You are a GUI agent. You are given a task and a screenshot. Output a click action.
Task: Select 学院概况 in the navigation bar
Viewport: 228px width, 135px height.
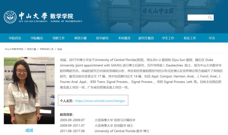(x=37, y=38)
